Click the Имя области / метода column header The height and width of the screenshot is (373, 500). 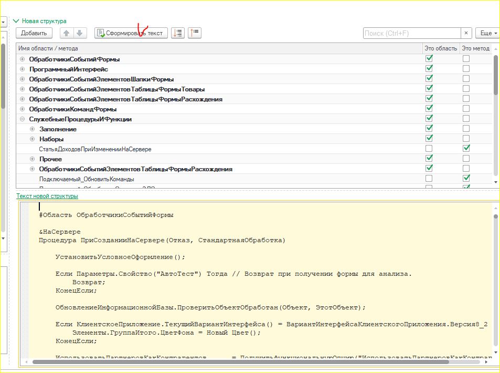[219, 48]
